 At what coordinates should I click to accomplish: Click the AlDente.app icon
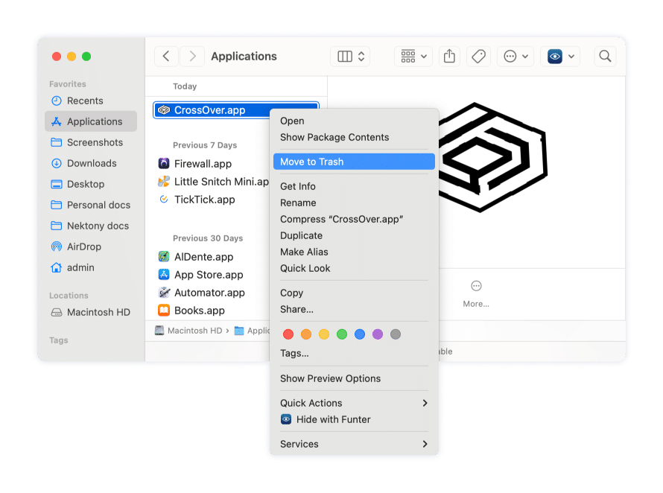tap(164, 257)
